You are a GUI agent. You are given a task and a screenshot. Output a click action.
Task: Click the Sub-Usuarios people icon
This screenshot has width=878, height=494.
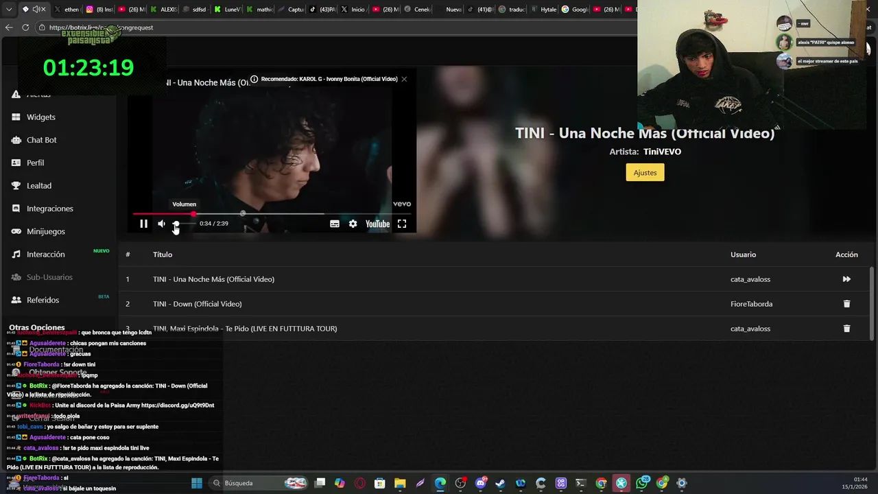click(16, 277)
